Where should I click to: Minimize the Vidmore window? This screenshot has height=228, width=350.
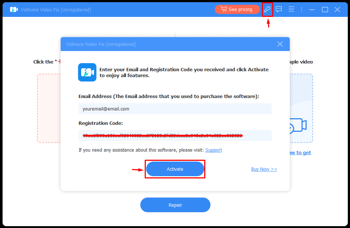312,10
